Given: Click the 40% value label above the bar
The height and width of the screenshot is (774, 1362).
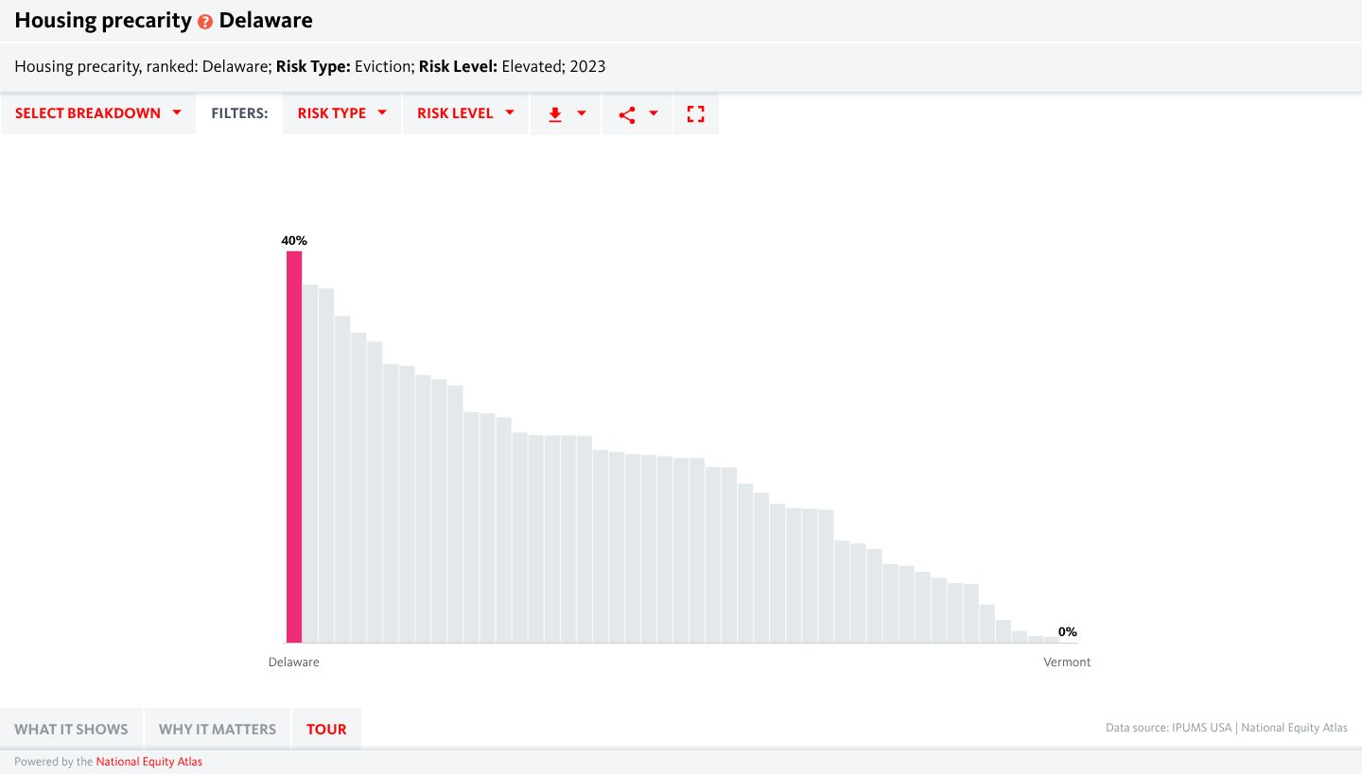Looking at the screenshot, I should pos(294,241).
